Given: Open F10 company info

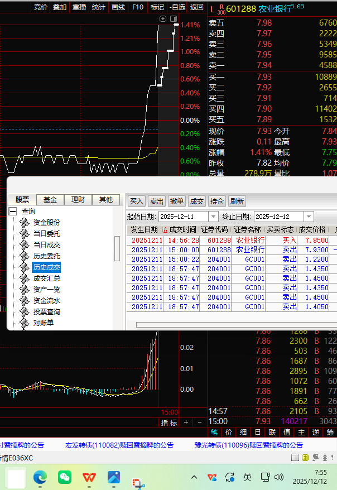Looking at the screenshot, I should (x=138, y=7).
